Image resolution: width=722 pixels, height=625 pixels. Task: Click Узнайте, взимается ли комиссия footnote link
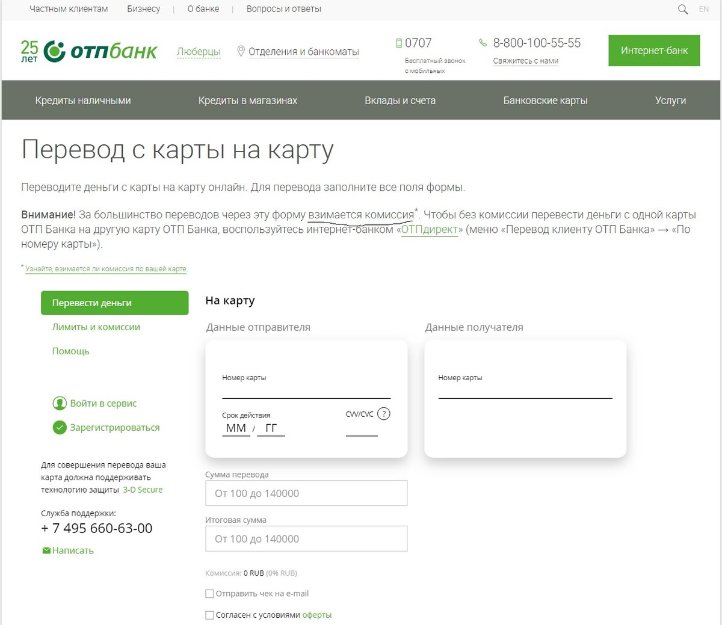pyautogui.click(x=106, y=269)
